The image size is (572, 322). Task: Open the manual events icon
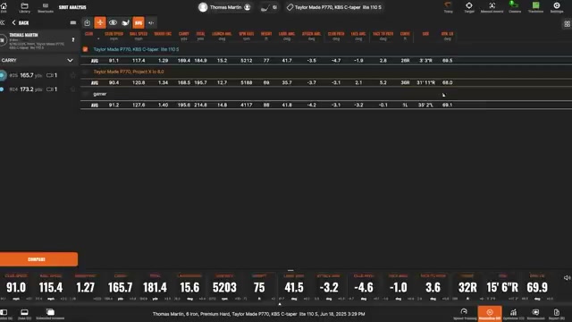pos(492,7)
